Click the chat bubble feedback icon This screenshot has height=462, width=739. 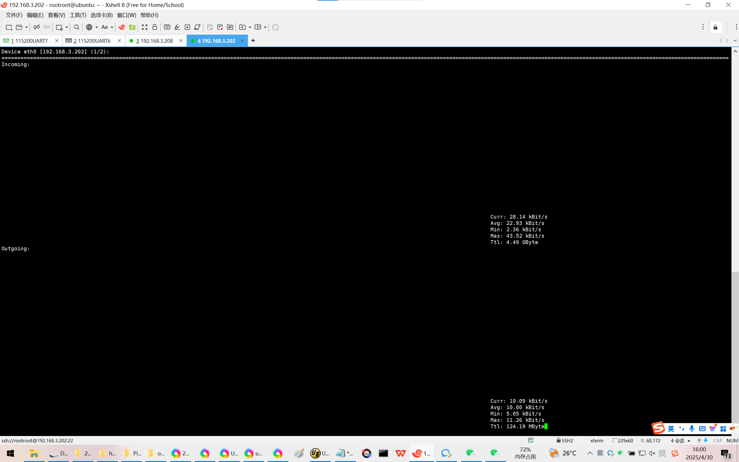[x=275, y=27]
